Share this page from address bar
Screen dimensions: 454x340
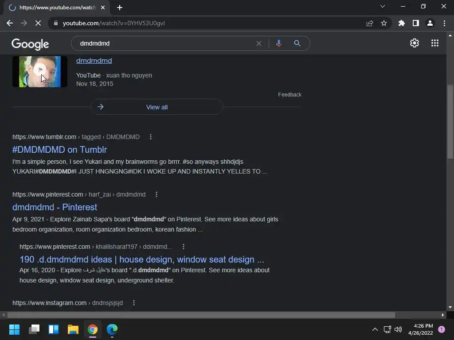370,23
